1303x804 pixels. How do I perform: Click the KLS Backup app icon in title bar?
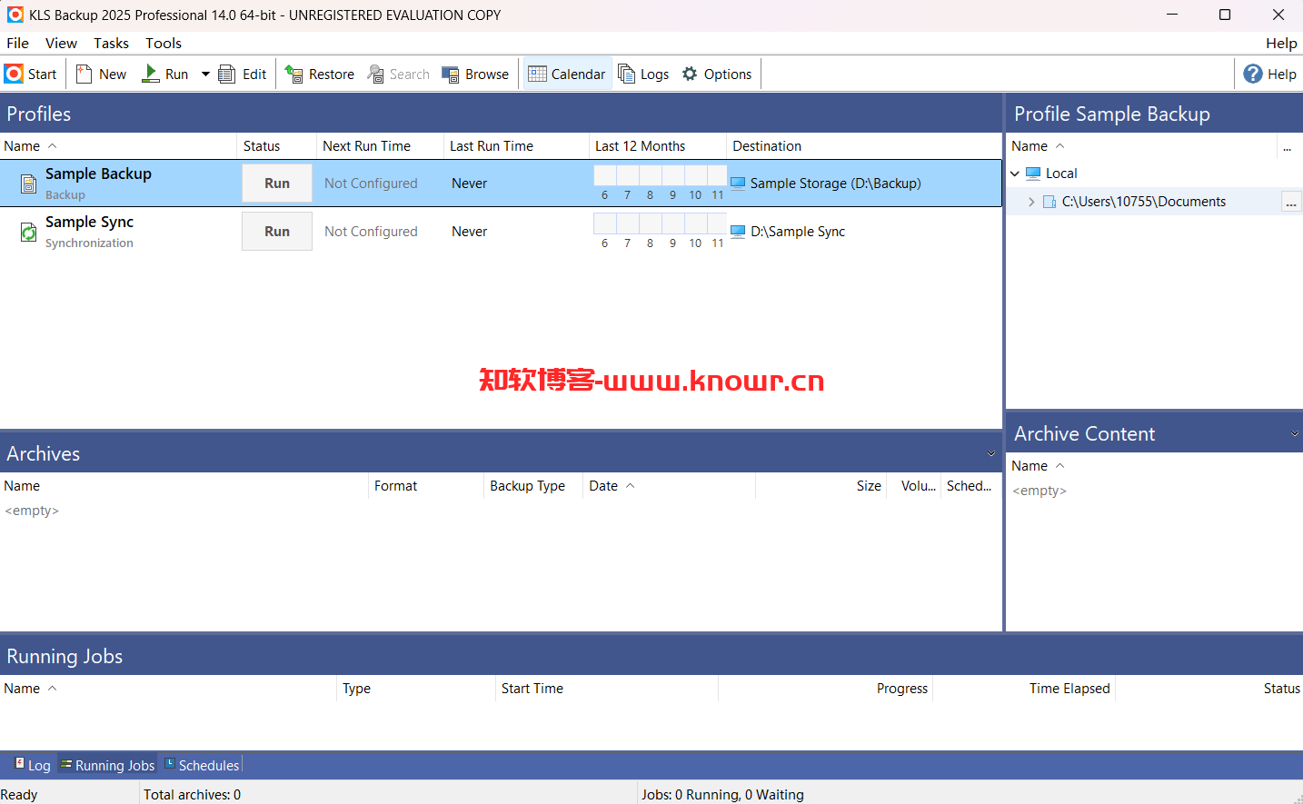tap(15, 15)
